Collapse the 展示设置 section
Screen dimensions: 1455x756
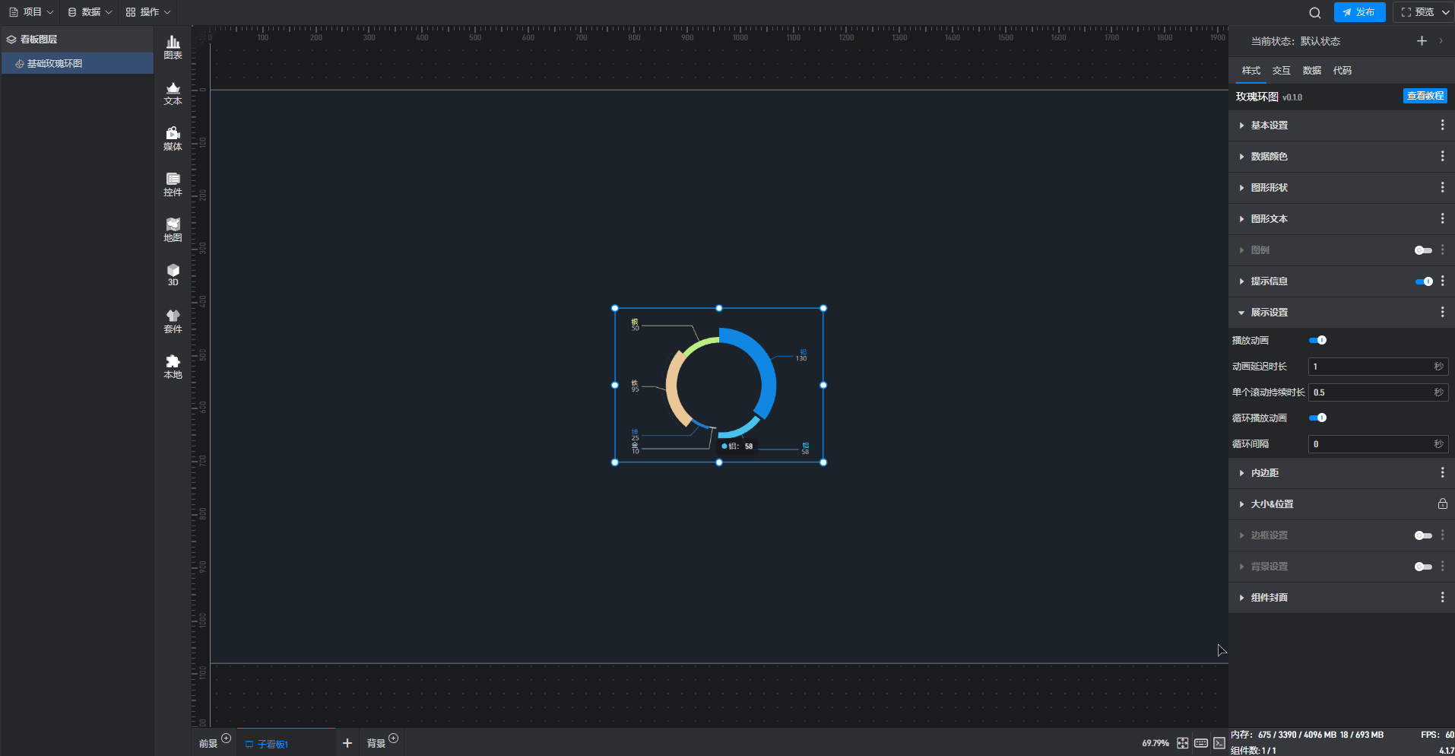point(1269,313)
